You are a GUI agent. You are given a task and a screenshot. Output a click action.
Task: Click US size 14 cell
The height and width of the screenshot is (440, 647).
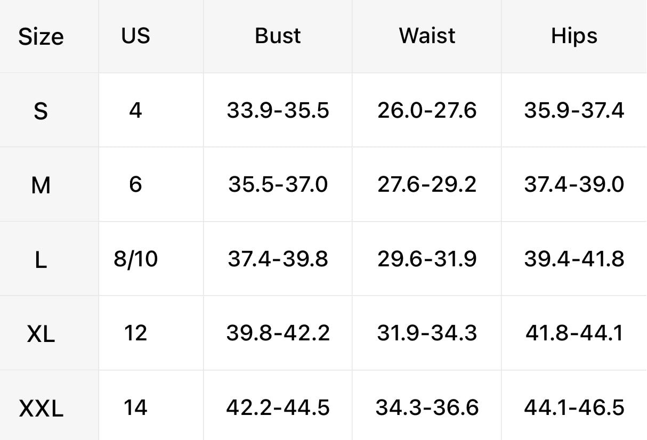coord(135,408)
